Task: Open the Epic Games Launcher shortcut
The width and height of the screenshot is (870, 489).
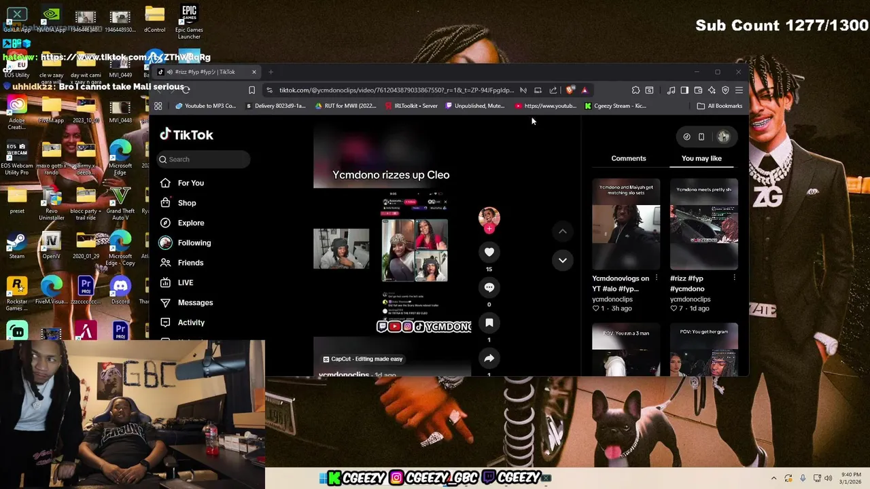Action: (189, 22)
